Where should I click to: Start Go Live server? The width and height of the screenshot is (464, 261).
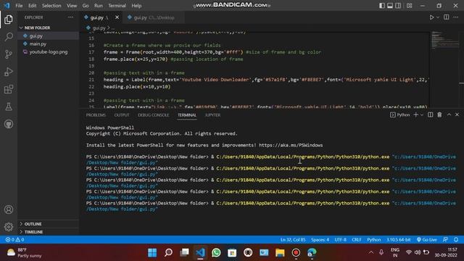426,240
